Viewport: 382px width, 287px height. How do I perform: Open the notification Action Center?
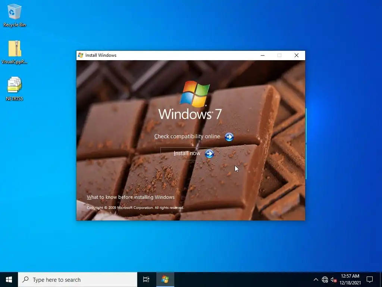[370, 280]
